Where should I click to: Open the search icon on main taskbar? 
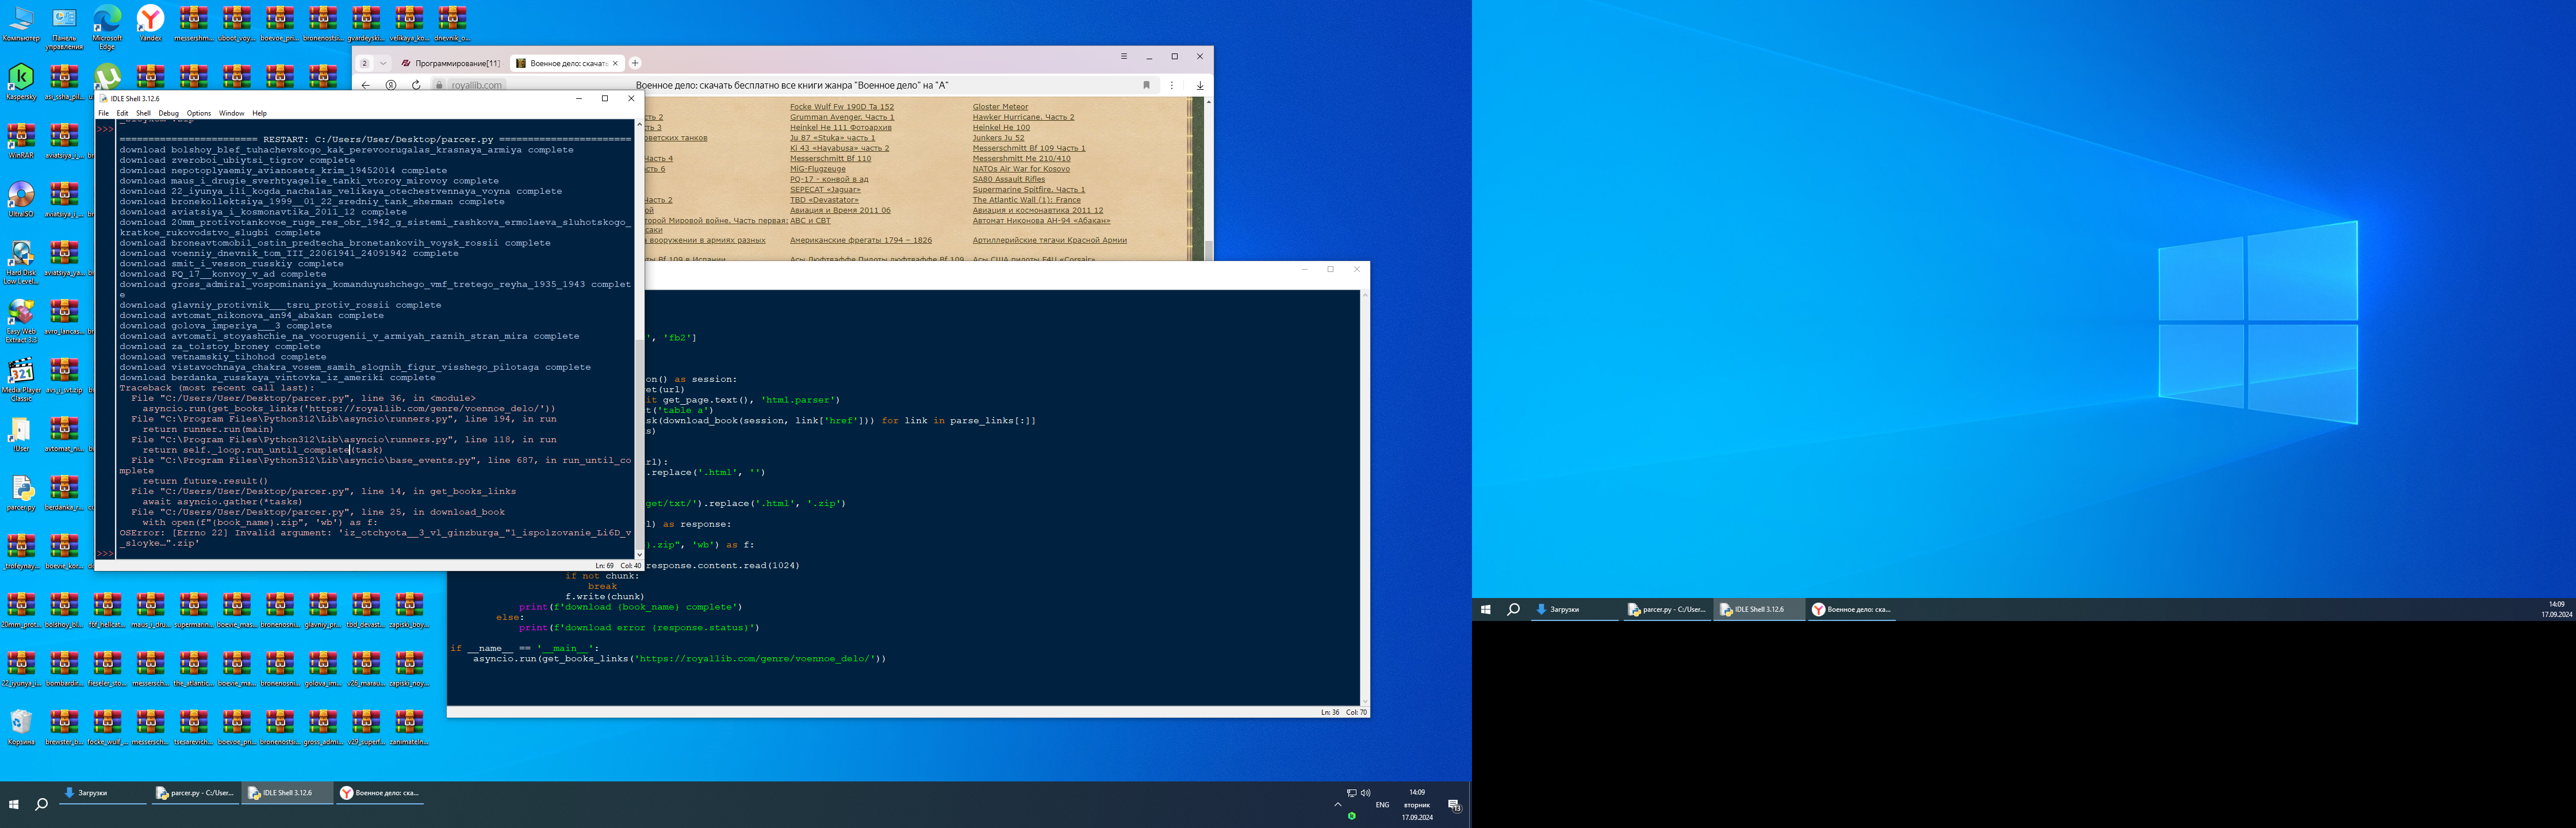(41, 804)
